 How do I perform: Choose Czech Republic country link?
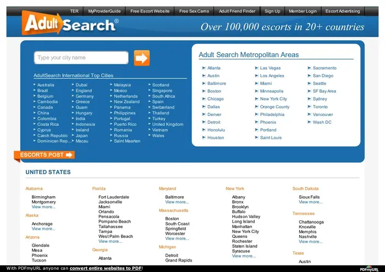(53, 135)
